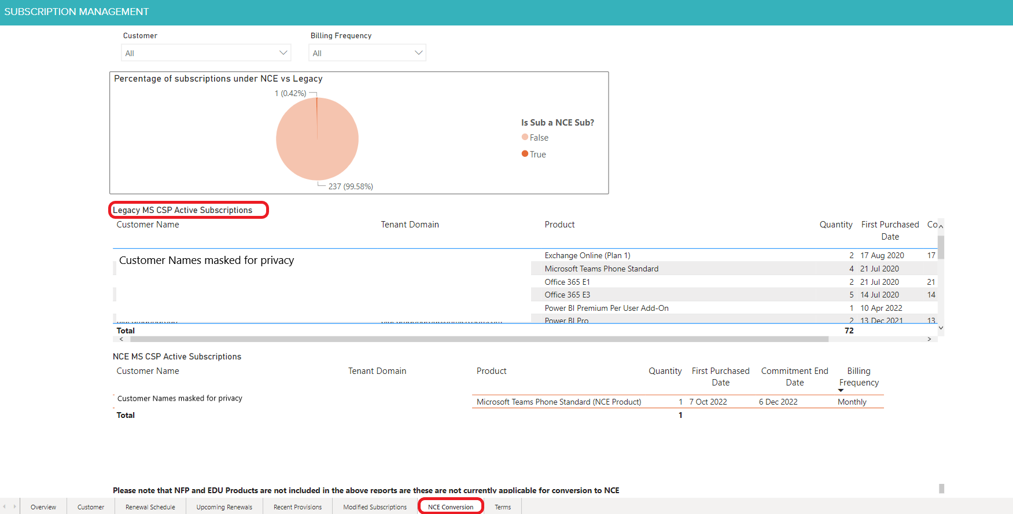
Task: Click the 237 (99.58%) pie data label
Action: coord(351,186)
